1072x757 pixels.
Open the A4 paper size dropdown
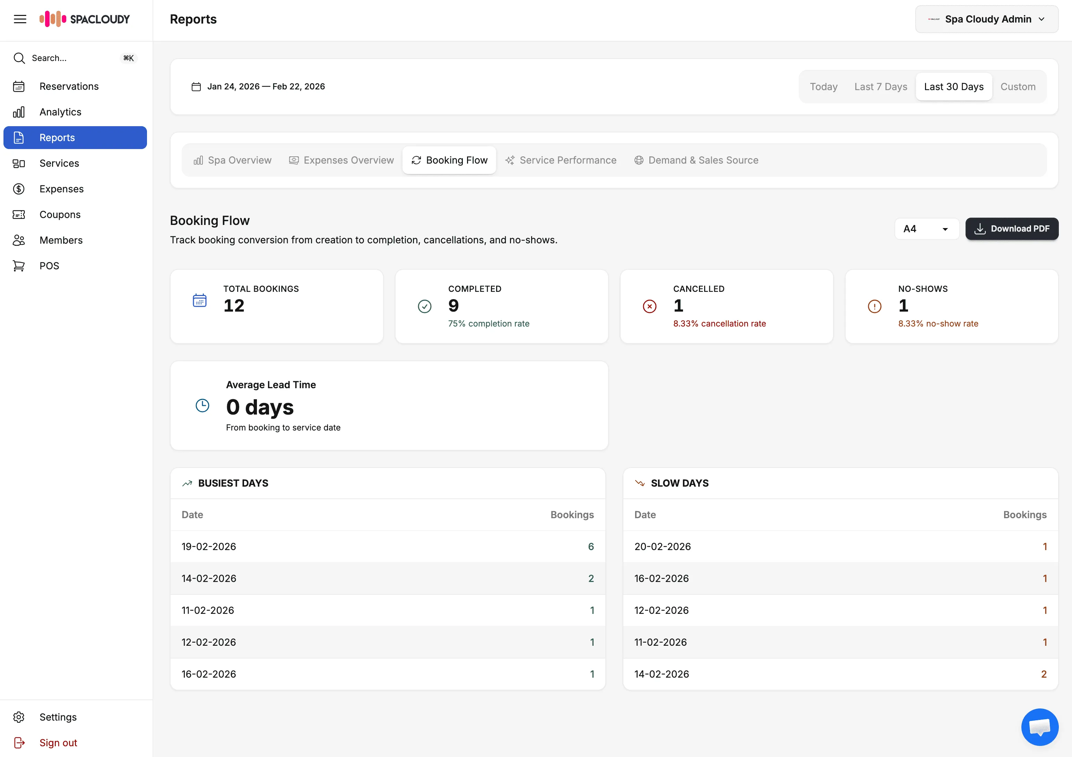(926, 229)
